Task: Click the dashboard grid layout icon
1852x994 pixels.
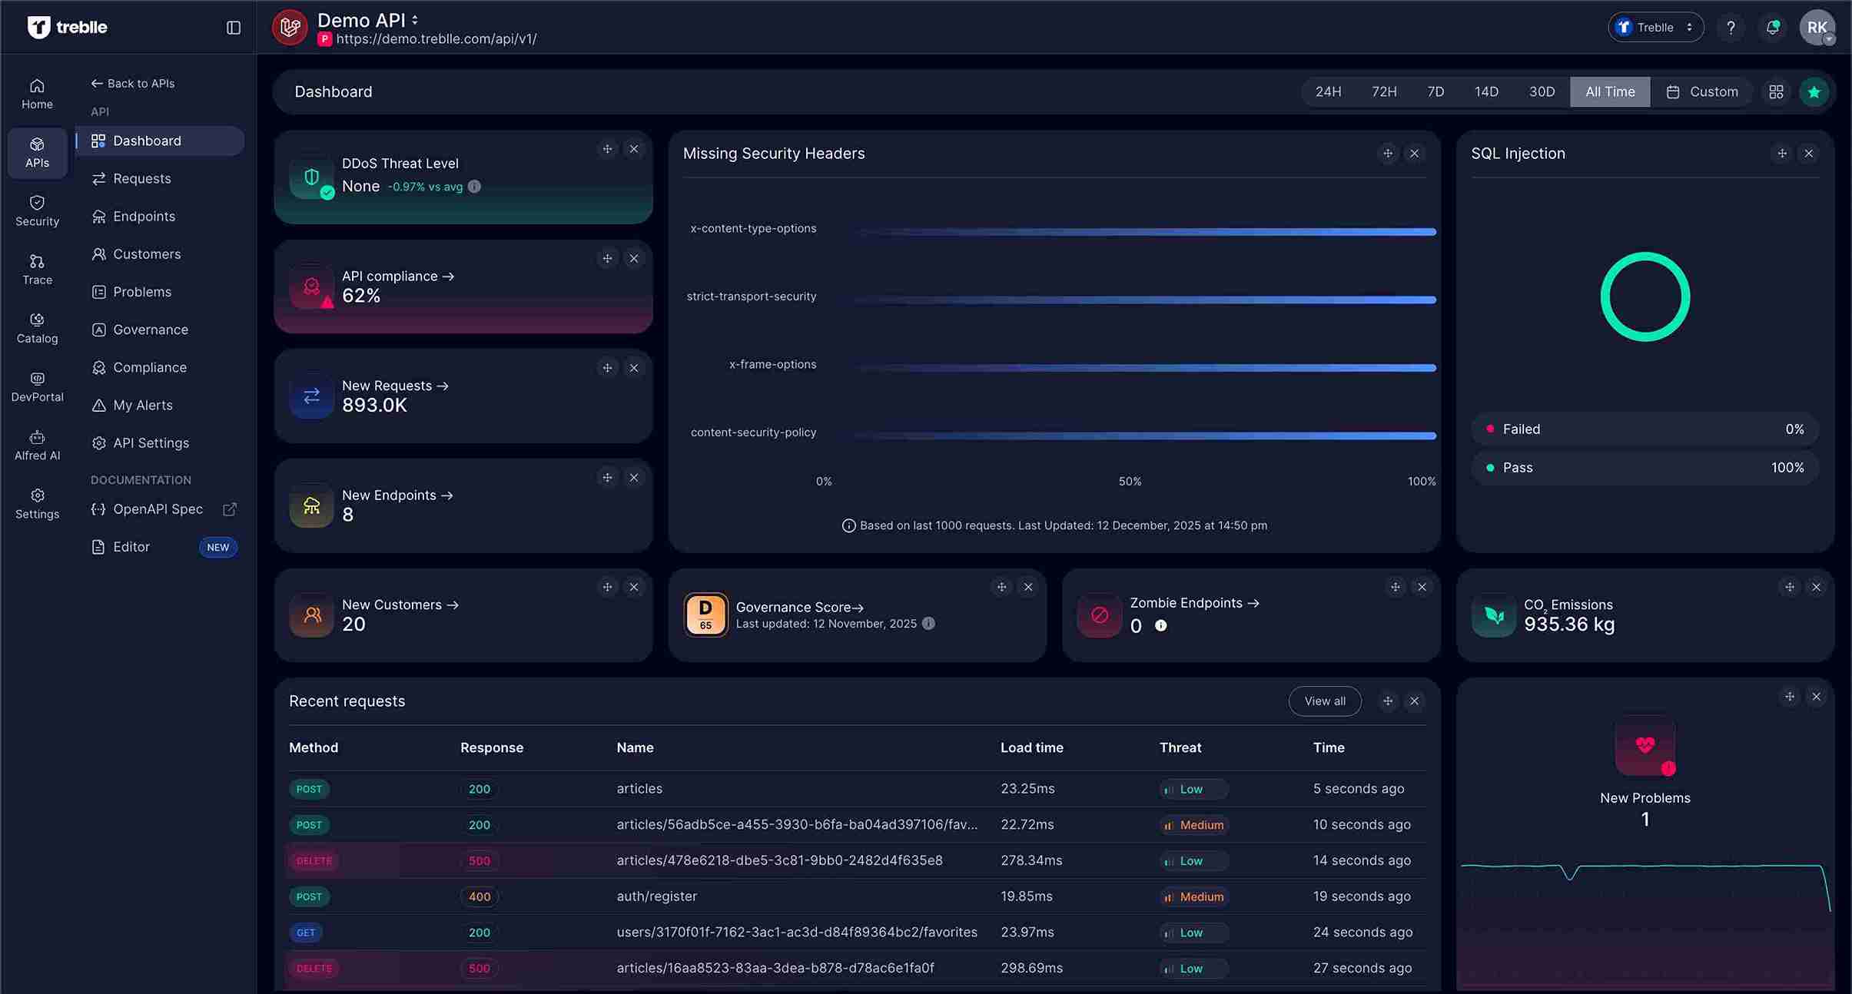Action: [1776, 91]
